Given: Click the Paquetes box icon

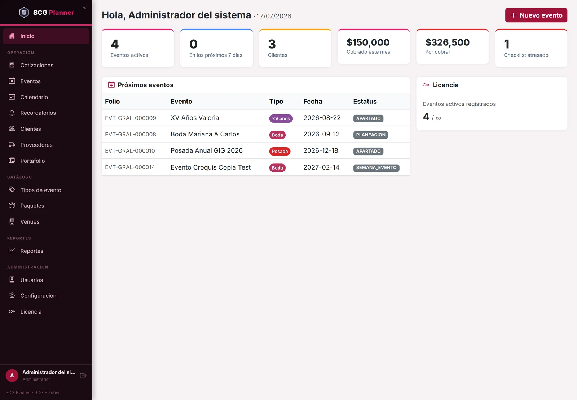Looking at the screenshot, I should coord(12,206).
